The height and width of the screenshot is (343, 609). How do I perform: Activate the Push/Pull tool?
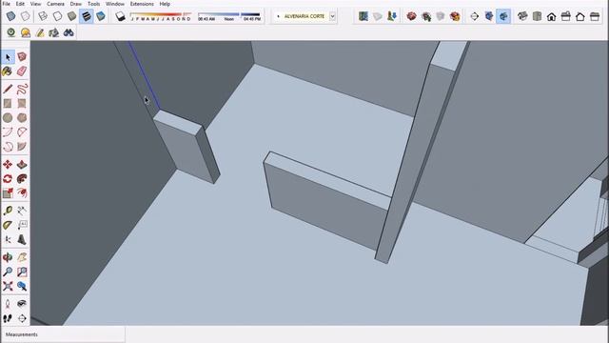pyautogui.click(x=22, y=165)
